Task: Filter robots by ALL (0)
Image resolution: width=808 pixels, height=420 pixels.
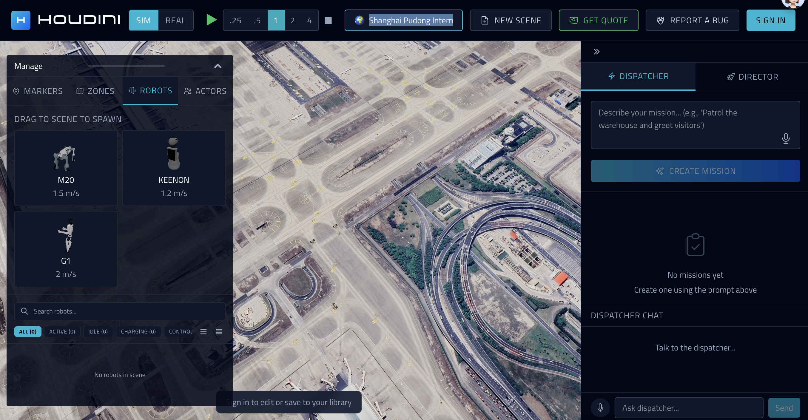Action: tap(28, 332)
